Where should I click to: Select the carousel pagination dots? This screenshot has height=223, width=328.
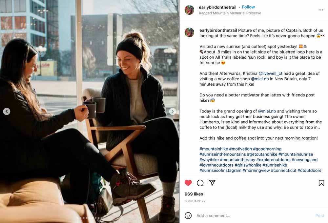coord(90,218)
